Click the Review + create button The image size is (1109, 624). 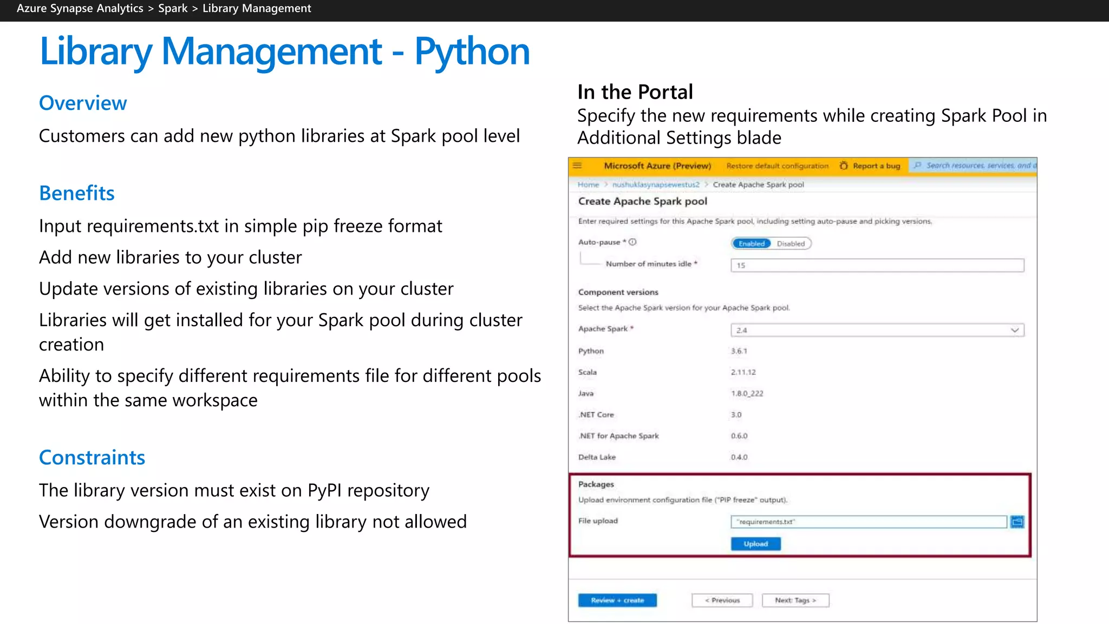tap(617, 600)
